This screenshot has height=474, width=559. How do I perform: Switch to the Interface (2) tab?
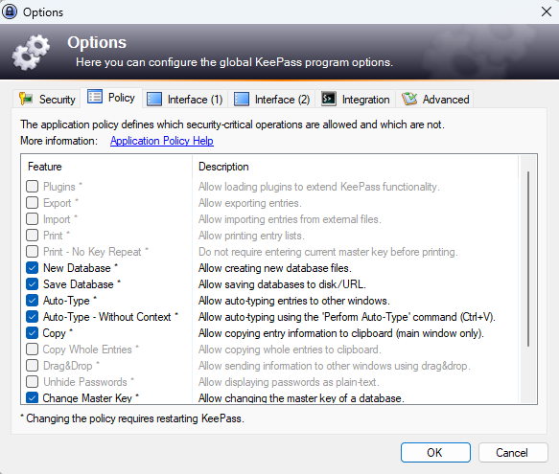(271, 99)
